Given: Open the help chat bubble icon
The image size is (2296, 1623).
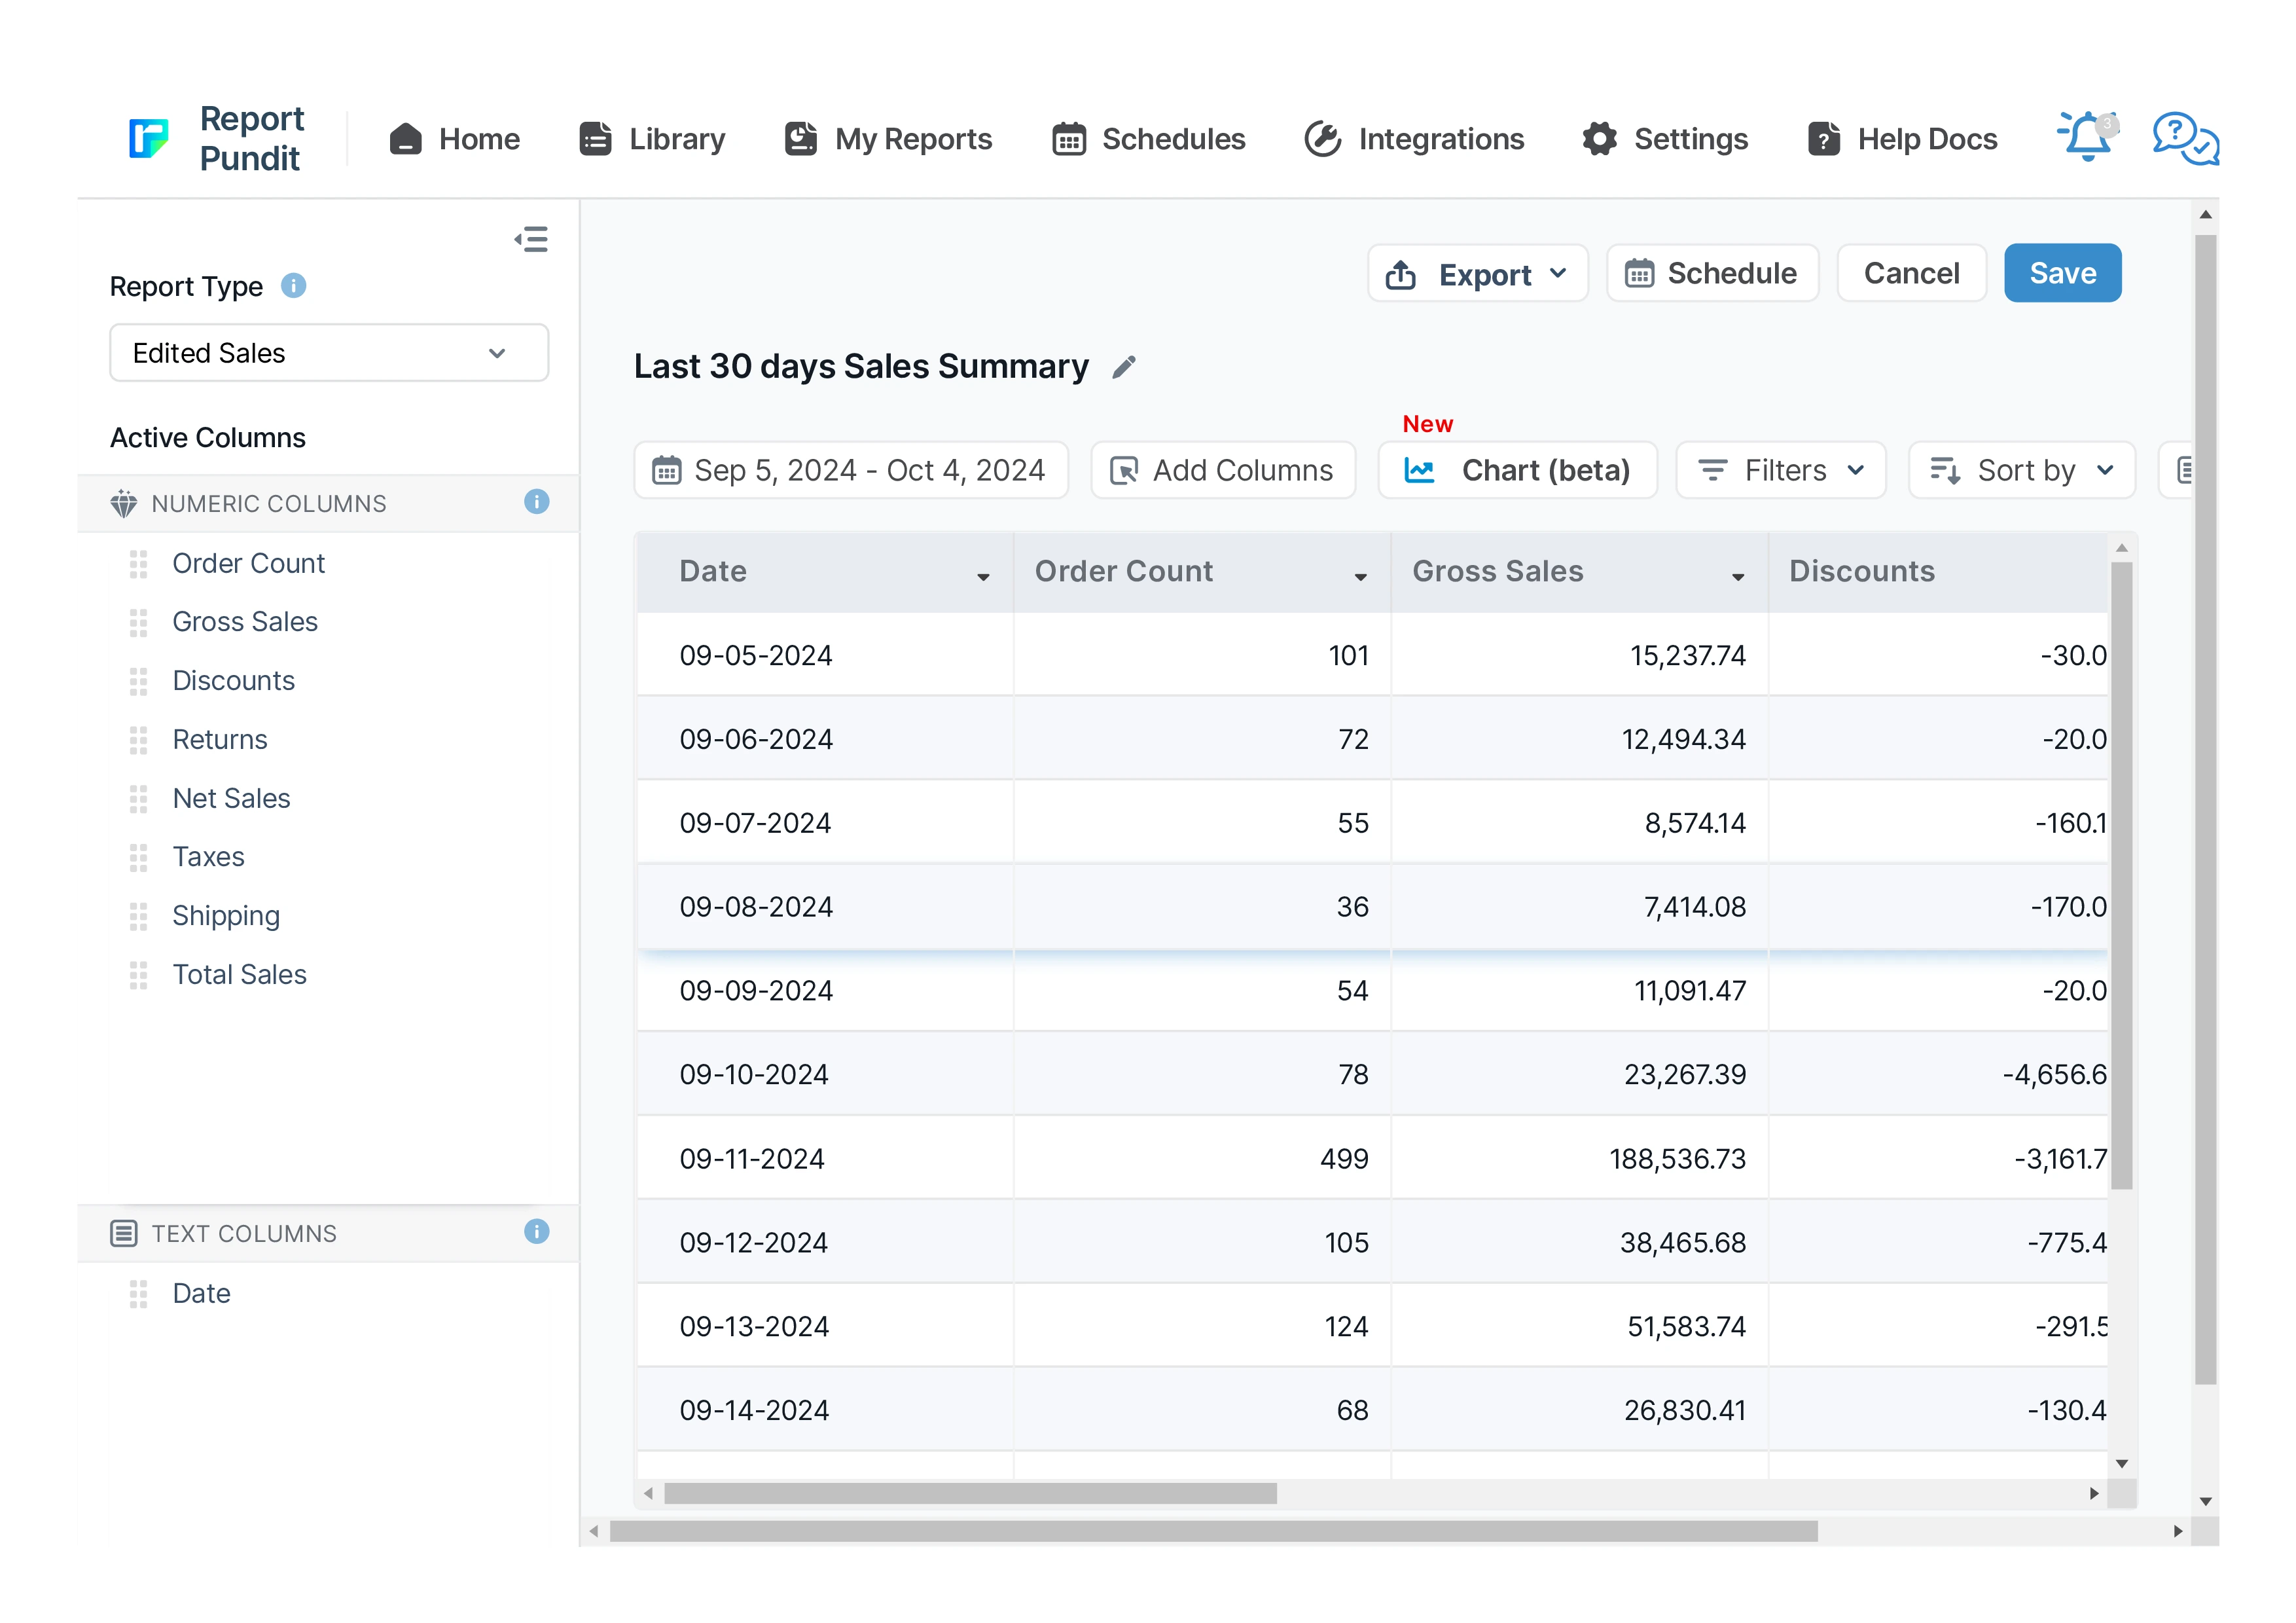Looking at the screenshot, I should pos(2185,137).
